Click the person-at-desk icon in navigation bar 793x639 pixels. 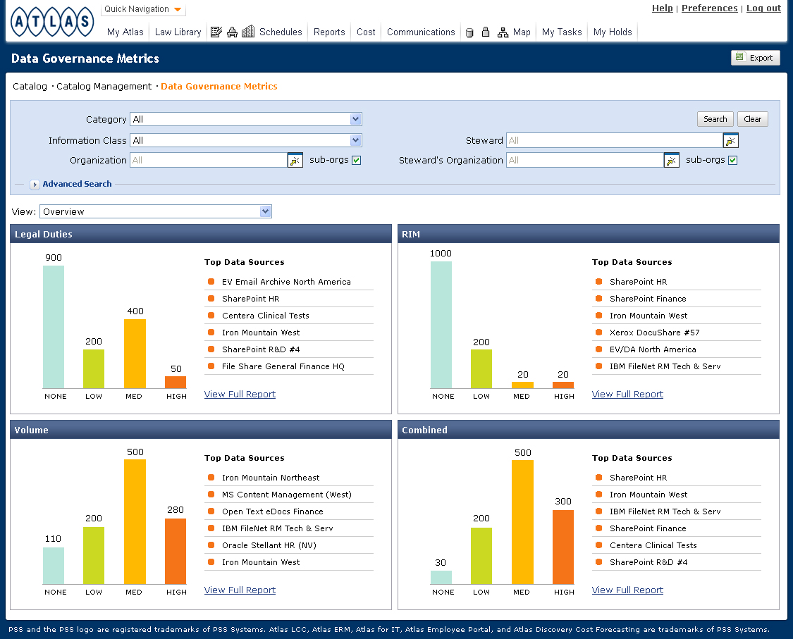click(232, 32)
